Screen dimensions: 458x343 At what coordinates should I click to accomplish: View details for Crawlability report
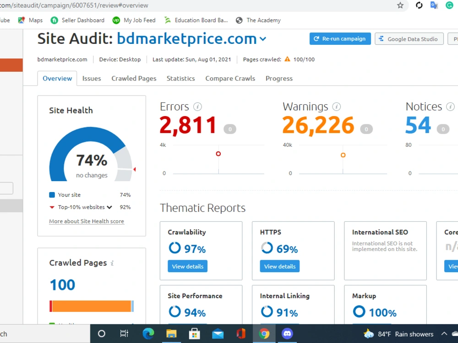tap(187, 266)
